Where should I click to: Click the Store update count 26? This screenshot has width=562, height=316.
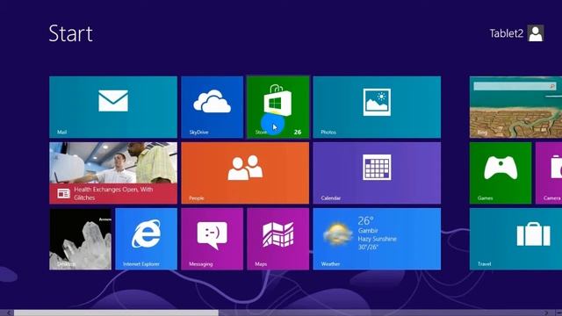click(x=298, y=132)
